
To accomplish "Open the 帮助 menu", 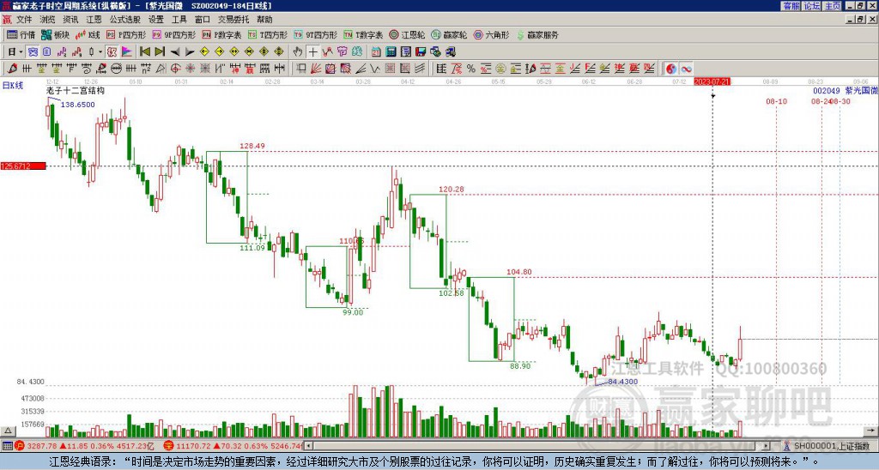I will tap(264, 20).
